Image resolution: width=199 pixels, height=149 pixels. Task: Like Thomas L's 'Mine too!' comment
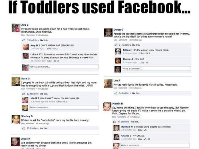click(142, 62)
